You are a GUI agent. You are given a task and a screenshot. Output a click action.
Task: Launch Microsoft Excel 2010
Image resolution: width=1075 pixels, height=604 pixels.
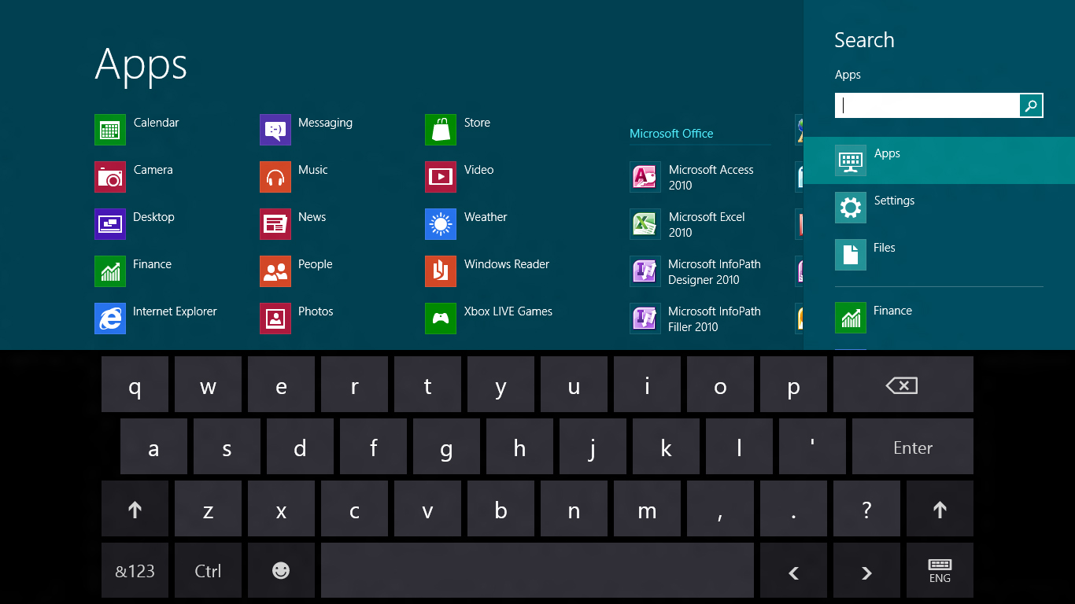(x=645, y=224)
